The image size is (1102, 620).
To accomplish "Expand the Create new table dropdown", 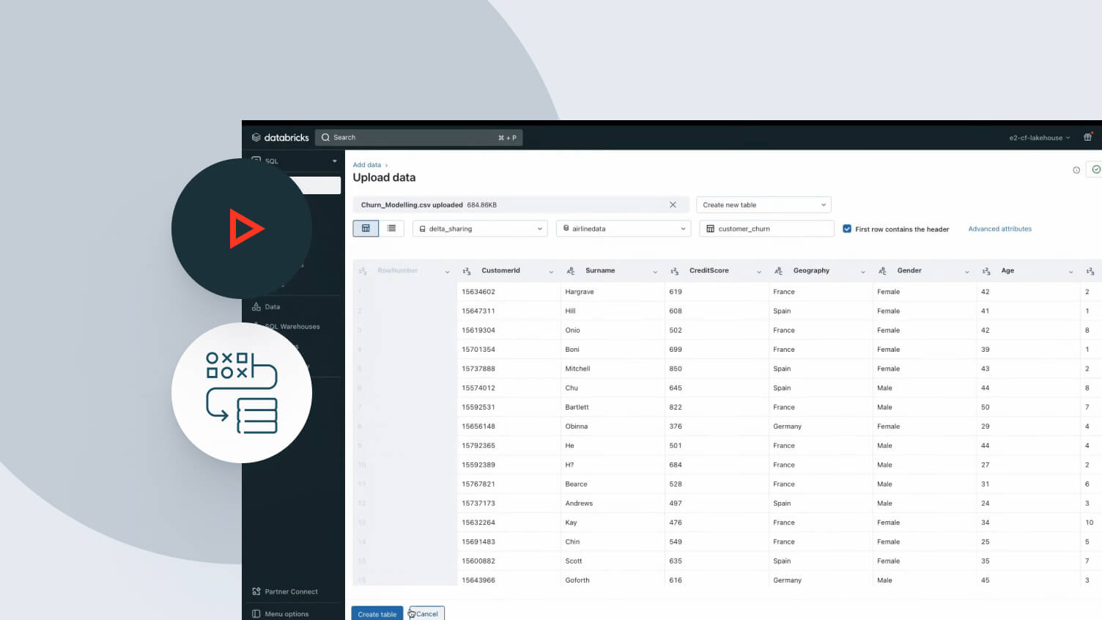I will click(x=763, y=205).
